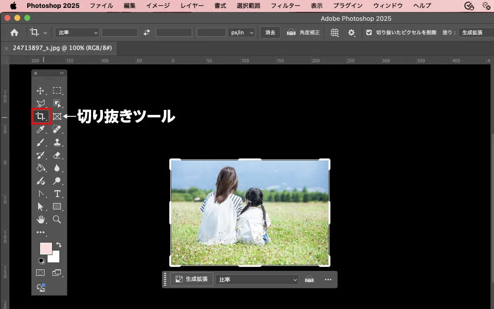The height and width of the screenshot is (309, 494).
Task: Select the Zoom magnifier tool
Action: [x=57, y=219]
